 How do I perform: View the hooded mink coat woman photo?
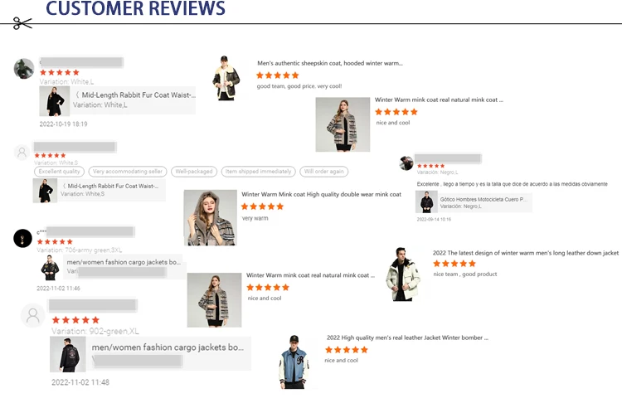coord(211,218)
